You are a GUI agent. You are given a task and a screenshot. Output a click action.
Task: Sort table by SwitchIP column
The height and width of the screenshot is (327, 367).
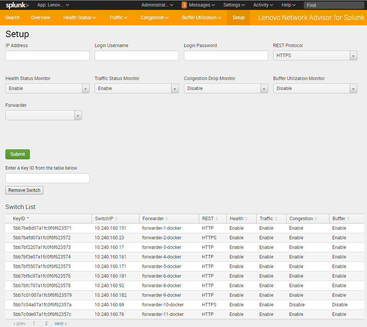(106, 219)
